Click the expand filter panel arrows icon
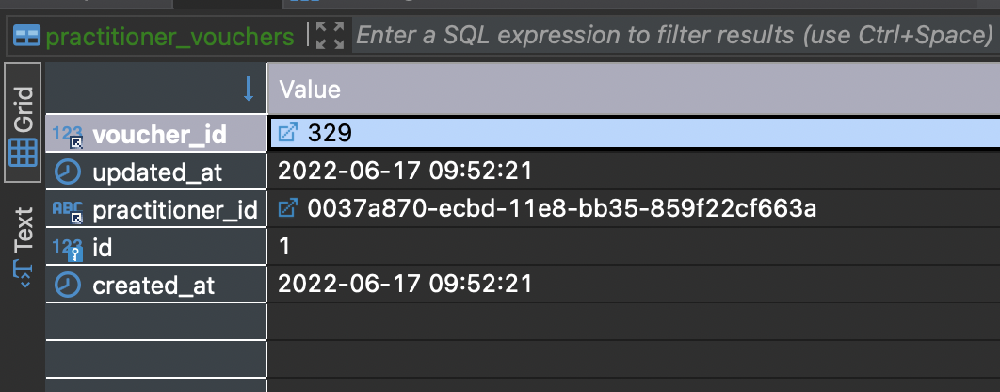 point(330,35)
